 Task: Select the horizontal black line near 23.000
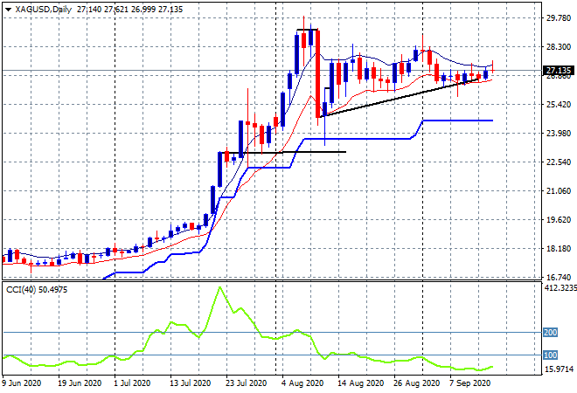[284, 152]
